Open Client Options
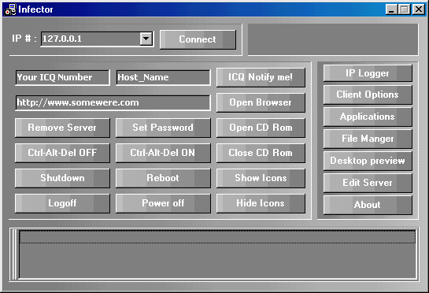 pyautogui.click(x=368, y=95)
